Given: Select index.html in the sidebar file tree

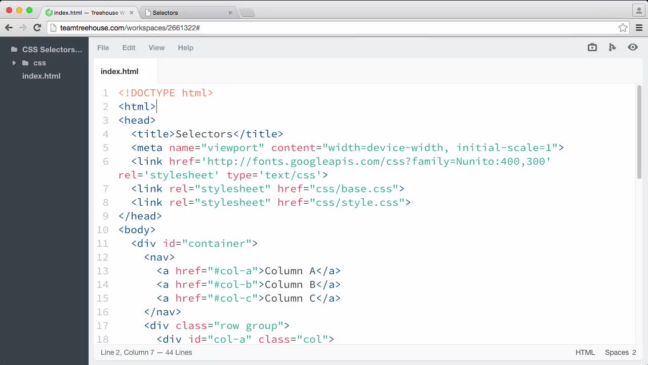Looking at the screenshot, I should pos(41,76).
